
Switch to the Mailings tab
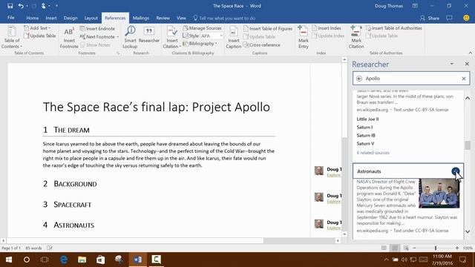pos(141,18)
